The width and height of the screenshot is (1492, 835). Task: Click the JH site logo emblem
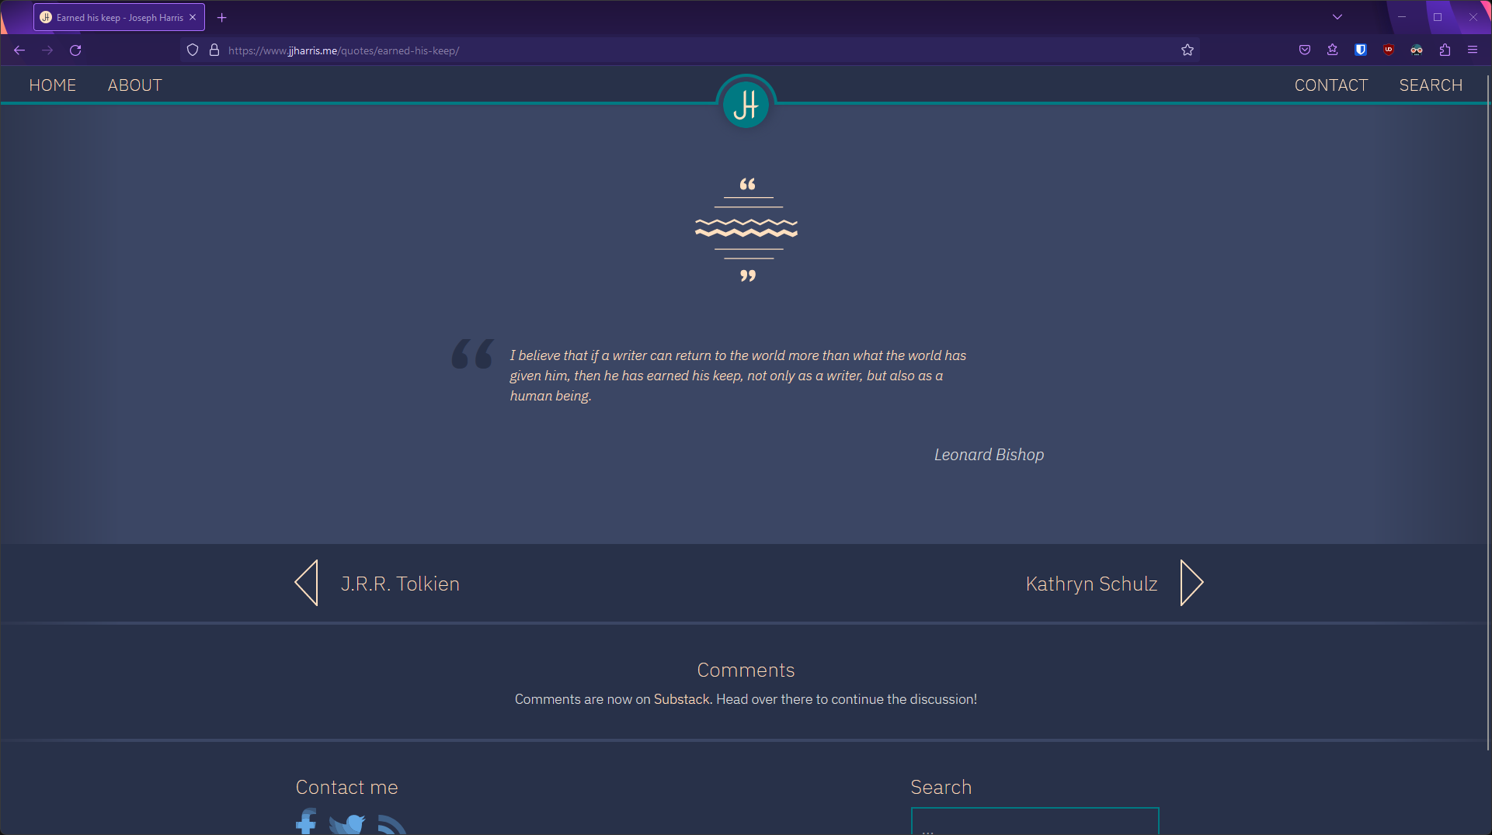tap(746, 104)
